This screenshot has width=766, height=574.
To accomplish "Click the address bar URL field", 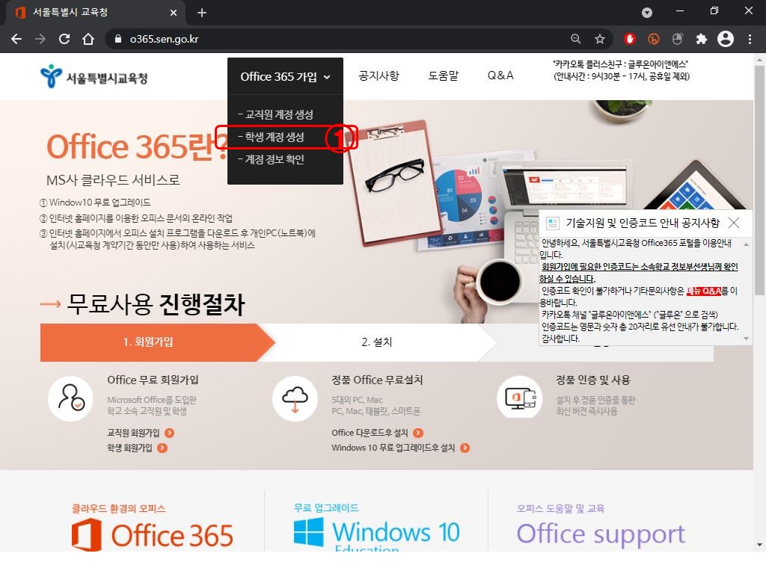I will (342, 39).
